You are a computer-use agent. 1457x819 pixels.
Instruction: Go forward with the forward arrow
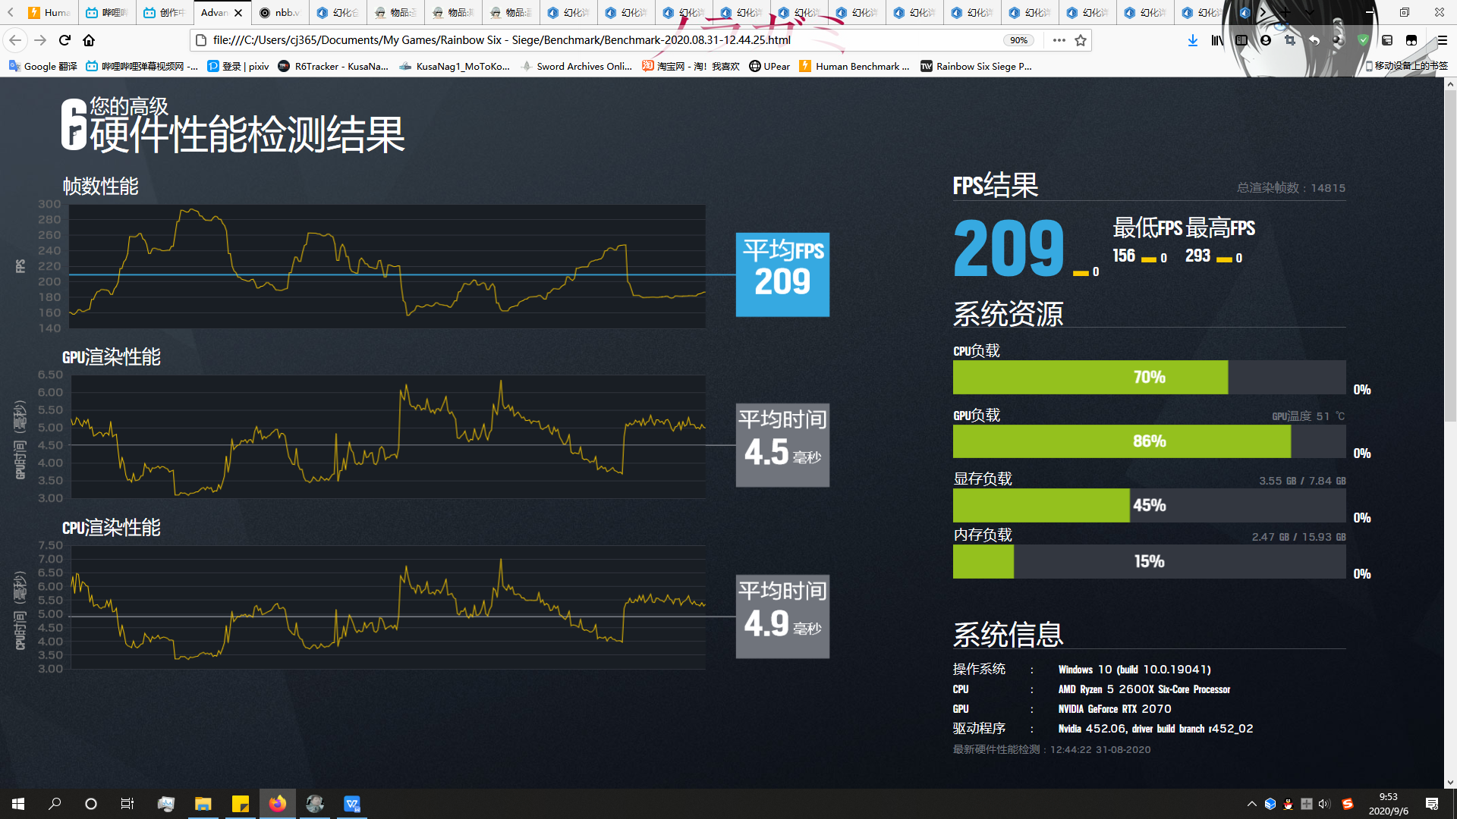coord(40,40)
